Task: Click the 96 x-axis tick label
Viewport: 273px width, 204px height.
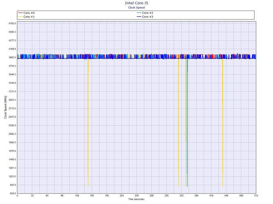Action: (x=62, y=195)
